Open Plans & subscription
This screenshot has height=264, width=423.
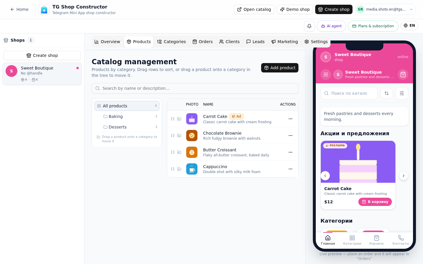click(373, 26)
